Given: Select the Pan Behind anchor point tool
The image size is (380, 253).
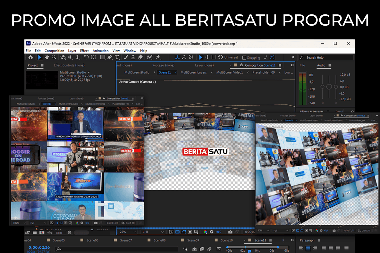Looking at the screenshot, I should point(94,57).
